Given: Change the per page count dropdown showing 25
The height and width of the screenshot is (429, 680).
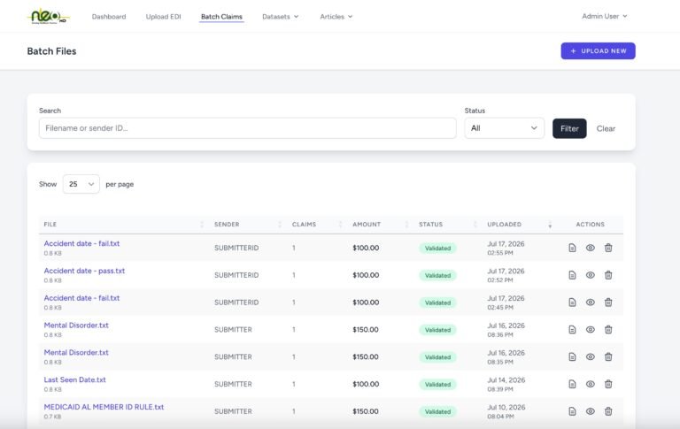Looking at the screenshot, I should tap(81, 184).
